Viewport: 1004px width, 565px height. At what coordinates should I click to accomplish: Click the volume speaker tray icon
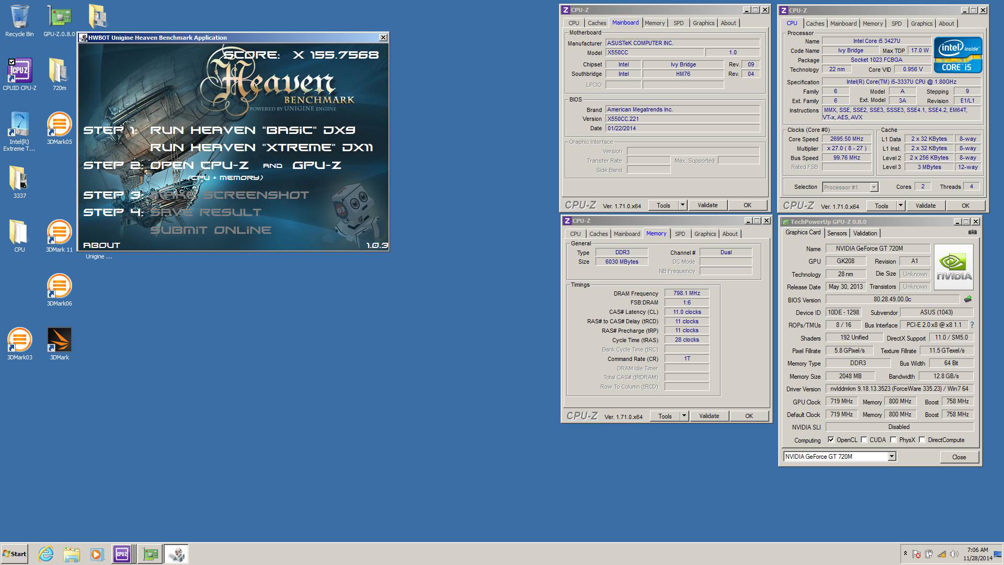pos(954,554)
